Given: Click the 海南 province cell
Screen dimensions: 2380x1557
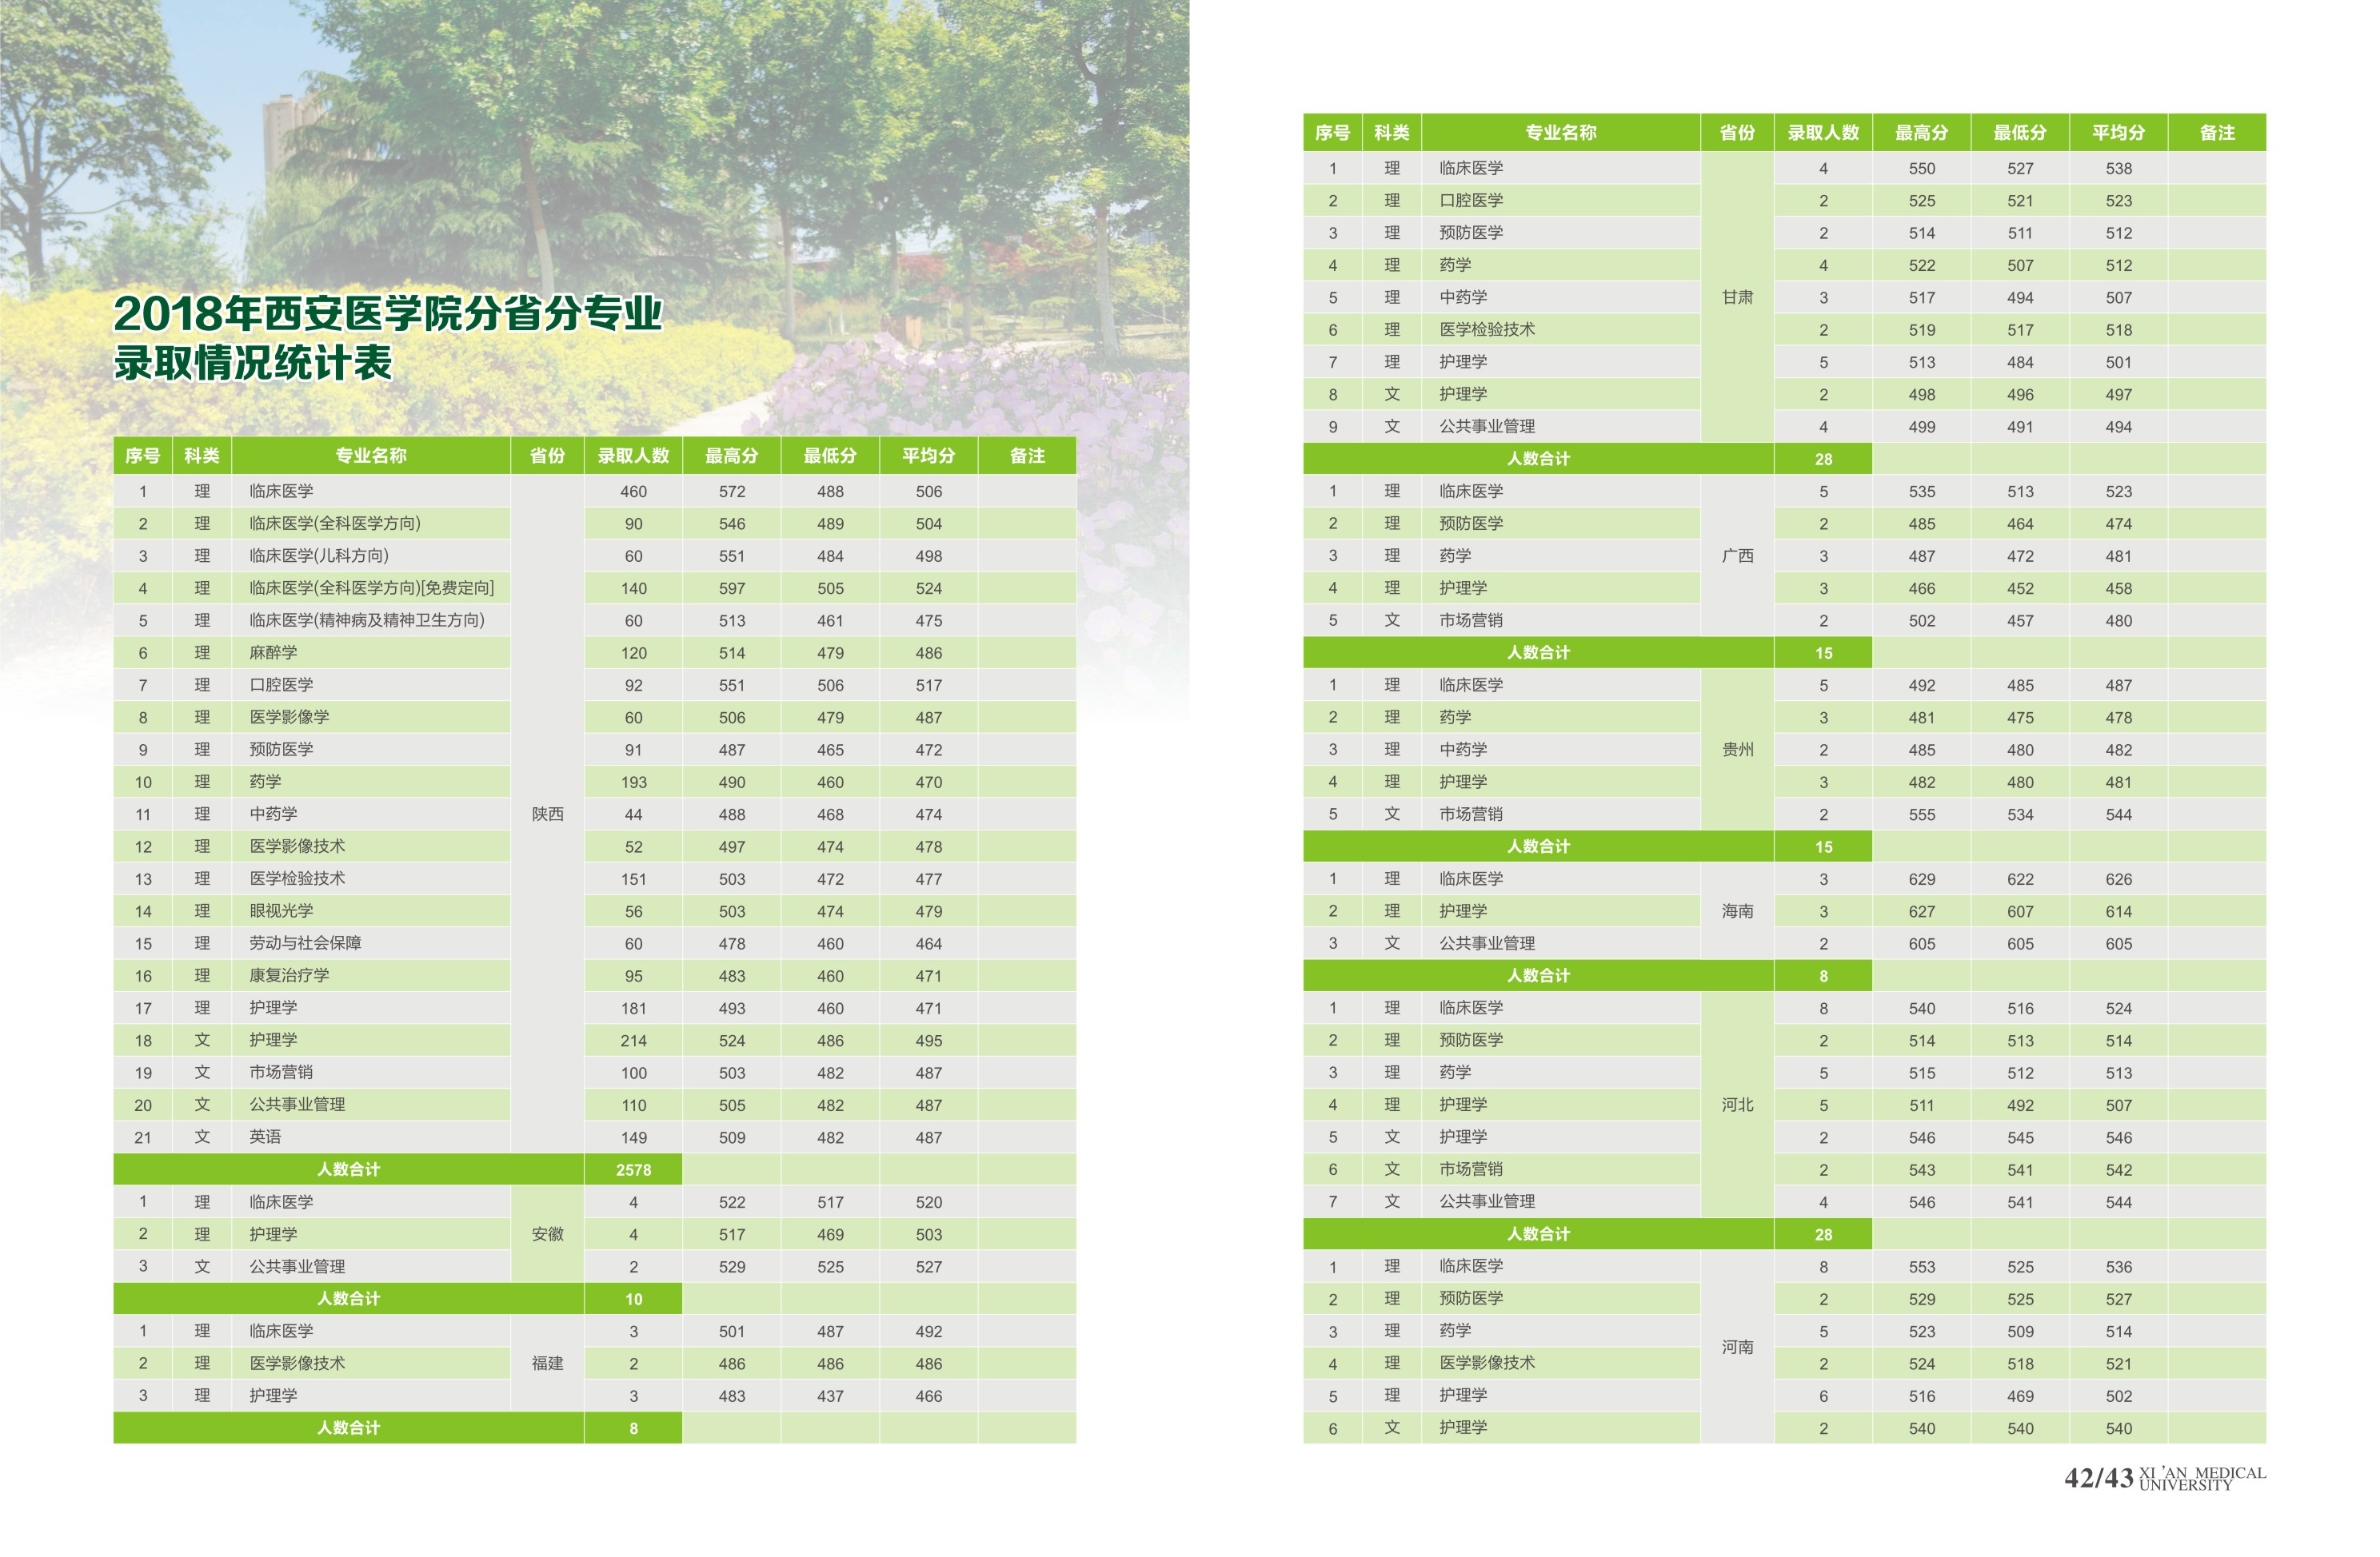Looking at the screenshot, I should (1737, 911).
